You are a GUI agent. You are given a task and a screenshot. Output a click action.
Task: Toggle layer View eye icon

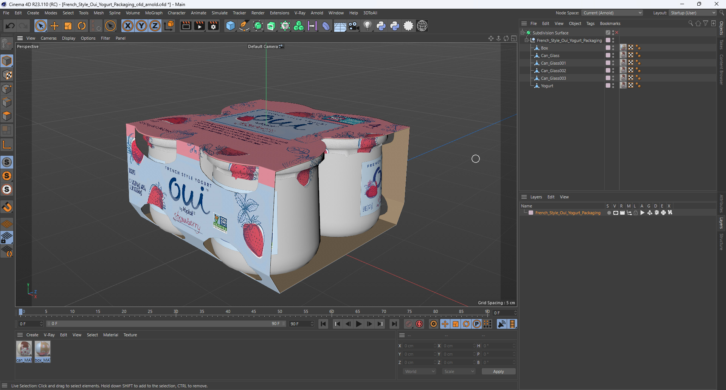coord(616,213)
